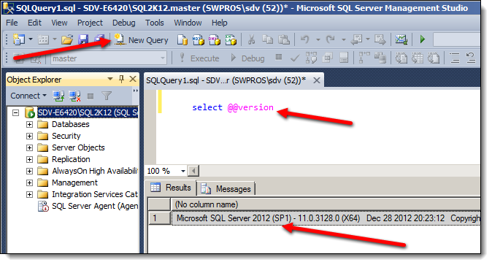Expand the Server Objects folder

point(29,147)
